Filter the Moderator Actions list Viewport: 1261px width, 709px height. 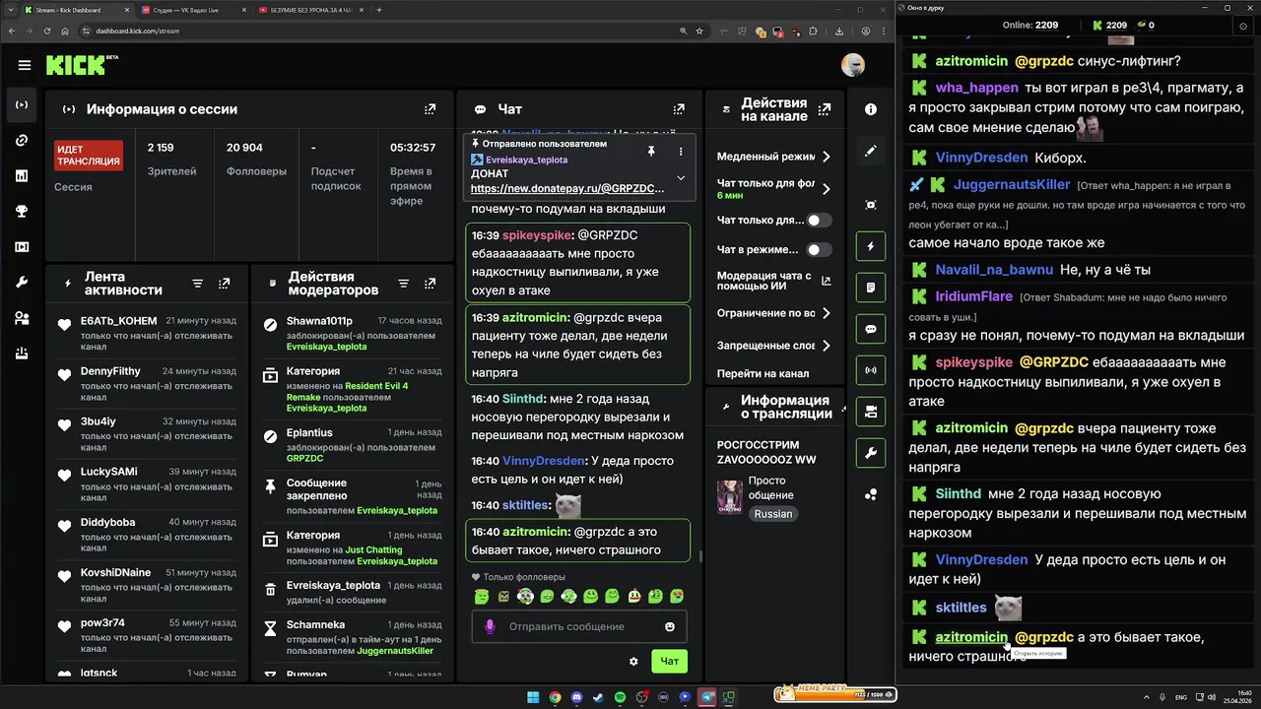pyautogui.click(x=403, y=284)
